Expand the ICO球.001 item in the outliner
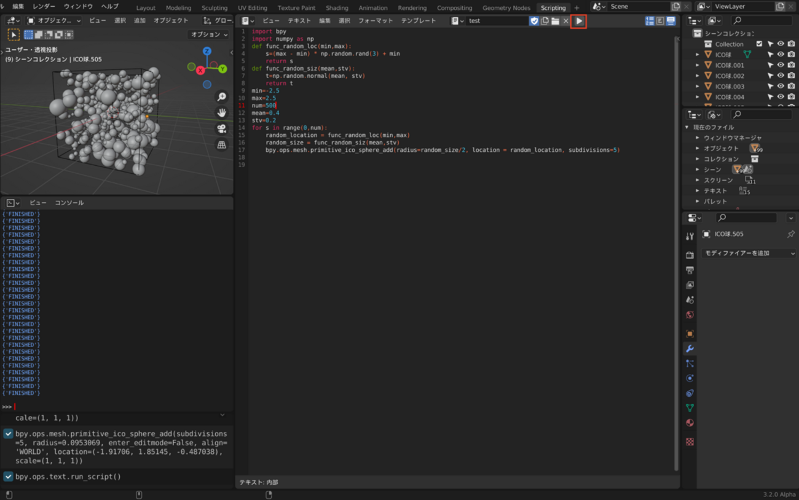This screenshot has width=799, height=500. pyautogui.click(x=698, y=65)
